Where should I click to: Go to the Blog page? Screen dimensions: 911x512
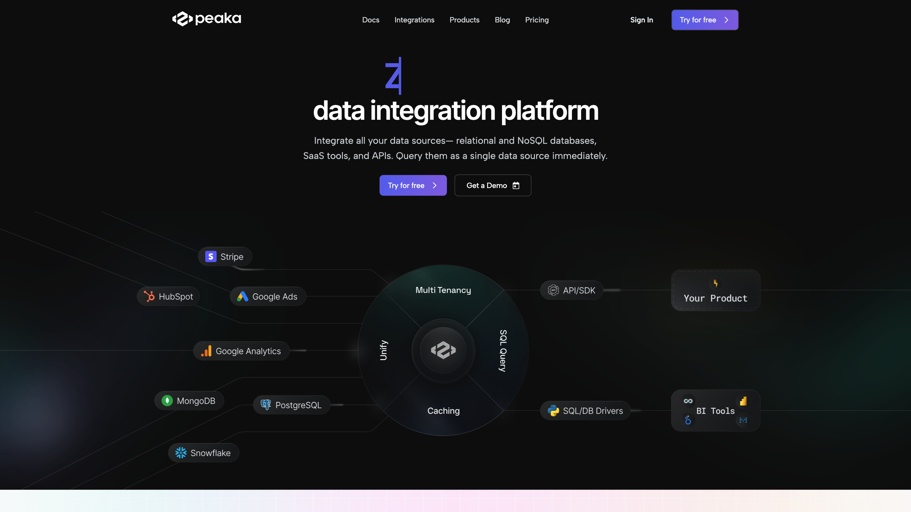(502, 20)
